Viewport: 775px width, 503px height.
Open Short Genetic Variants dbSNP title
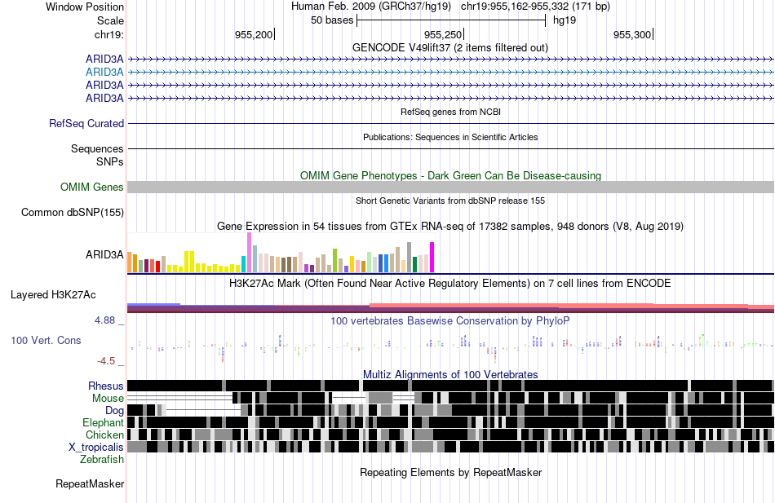(x=450, y=201)
